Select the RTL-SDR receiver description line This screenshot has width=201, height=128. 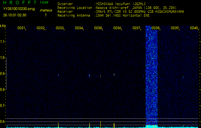140,11
